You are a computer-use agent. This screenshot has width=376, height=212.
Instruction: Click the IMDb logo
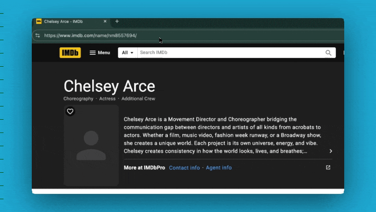click(70, 53)
